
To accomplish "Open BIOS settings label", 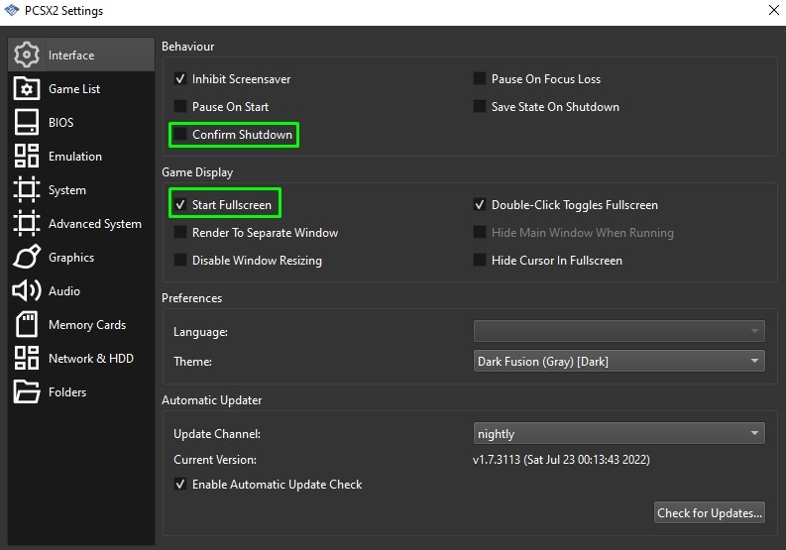I will click(x=61, y=122).
